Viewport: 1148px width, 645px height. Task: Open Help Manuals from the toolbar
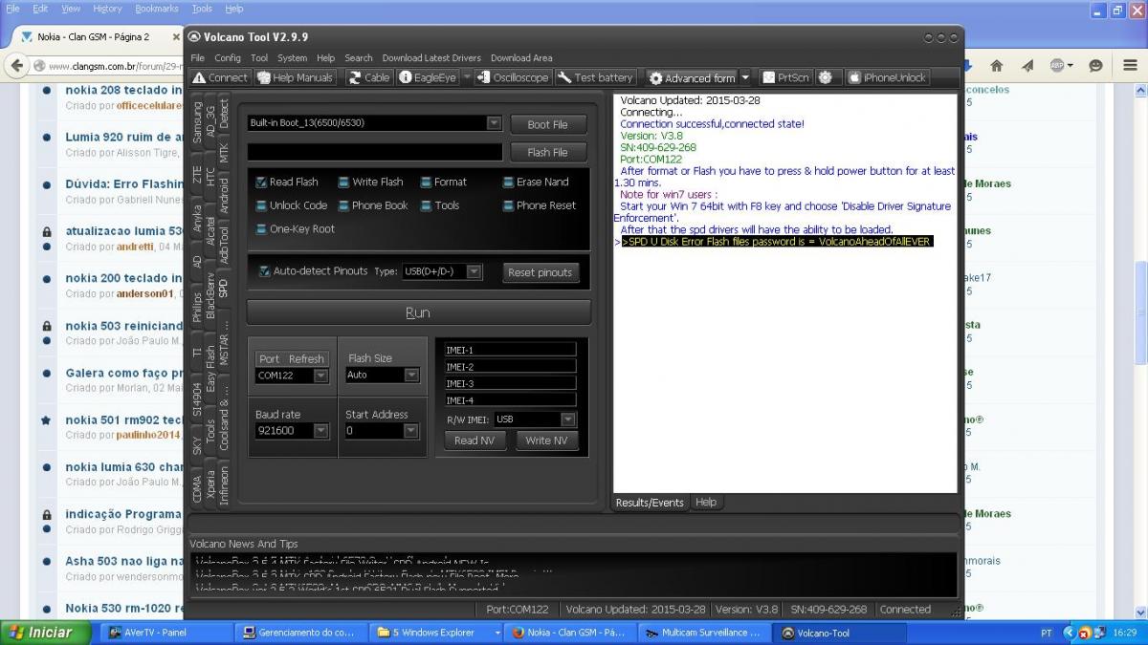(295, 77)
